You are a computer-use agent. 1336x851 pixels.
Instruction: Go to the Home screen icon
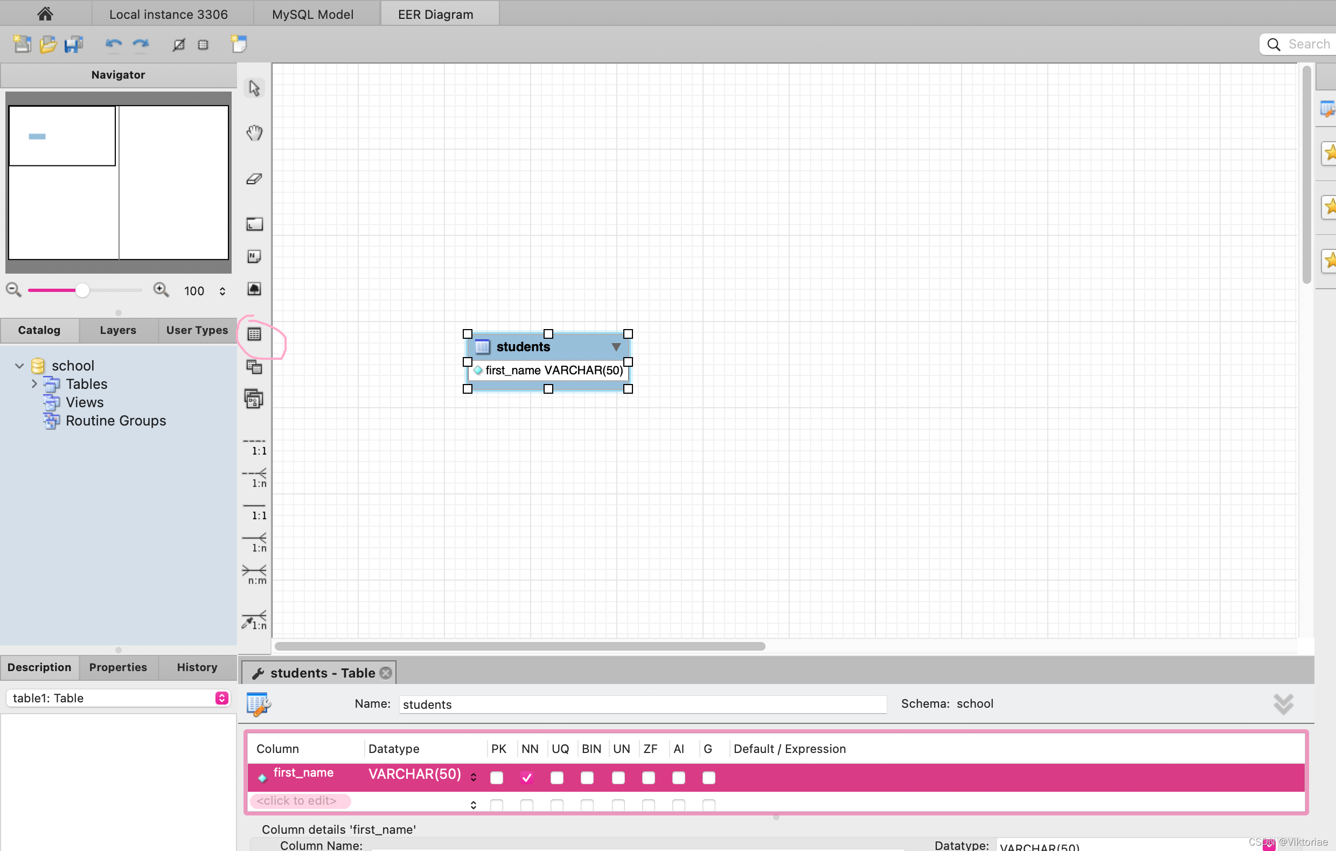pyautogui.click(x=45, y=13)
